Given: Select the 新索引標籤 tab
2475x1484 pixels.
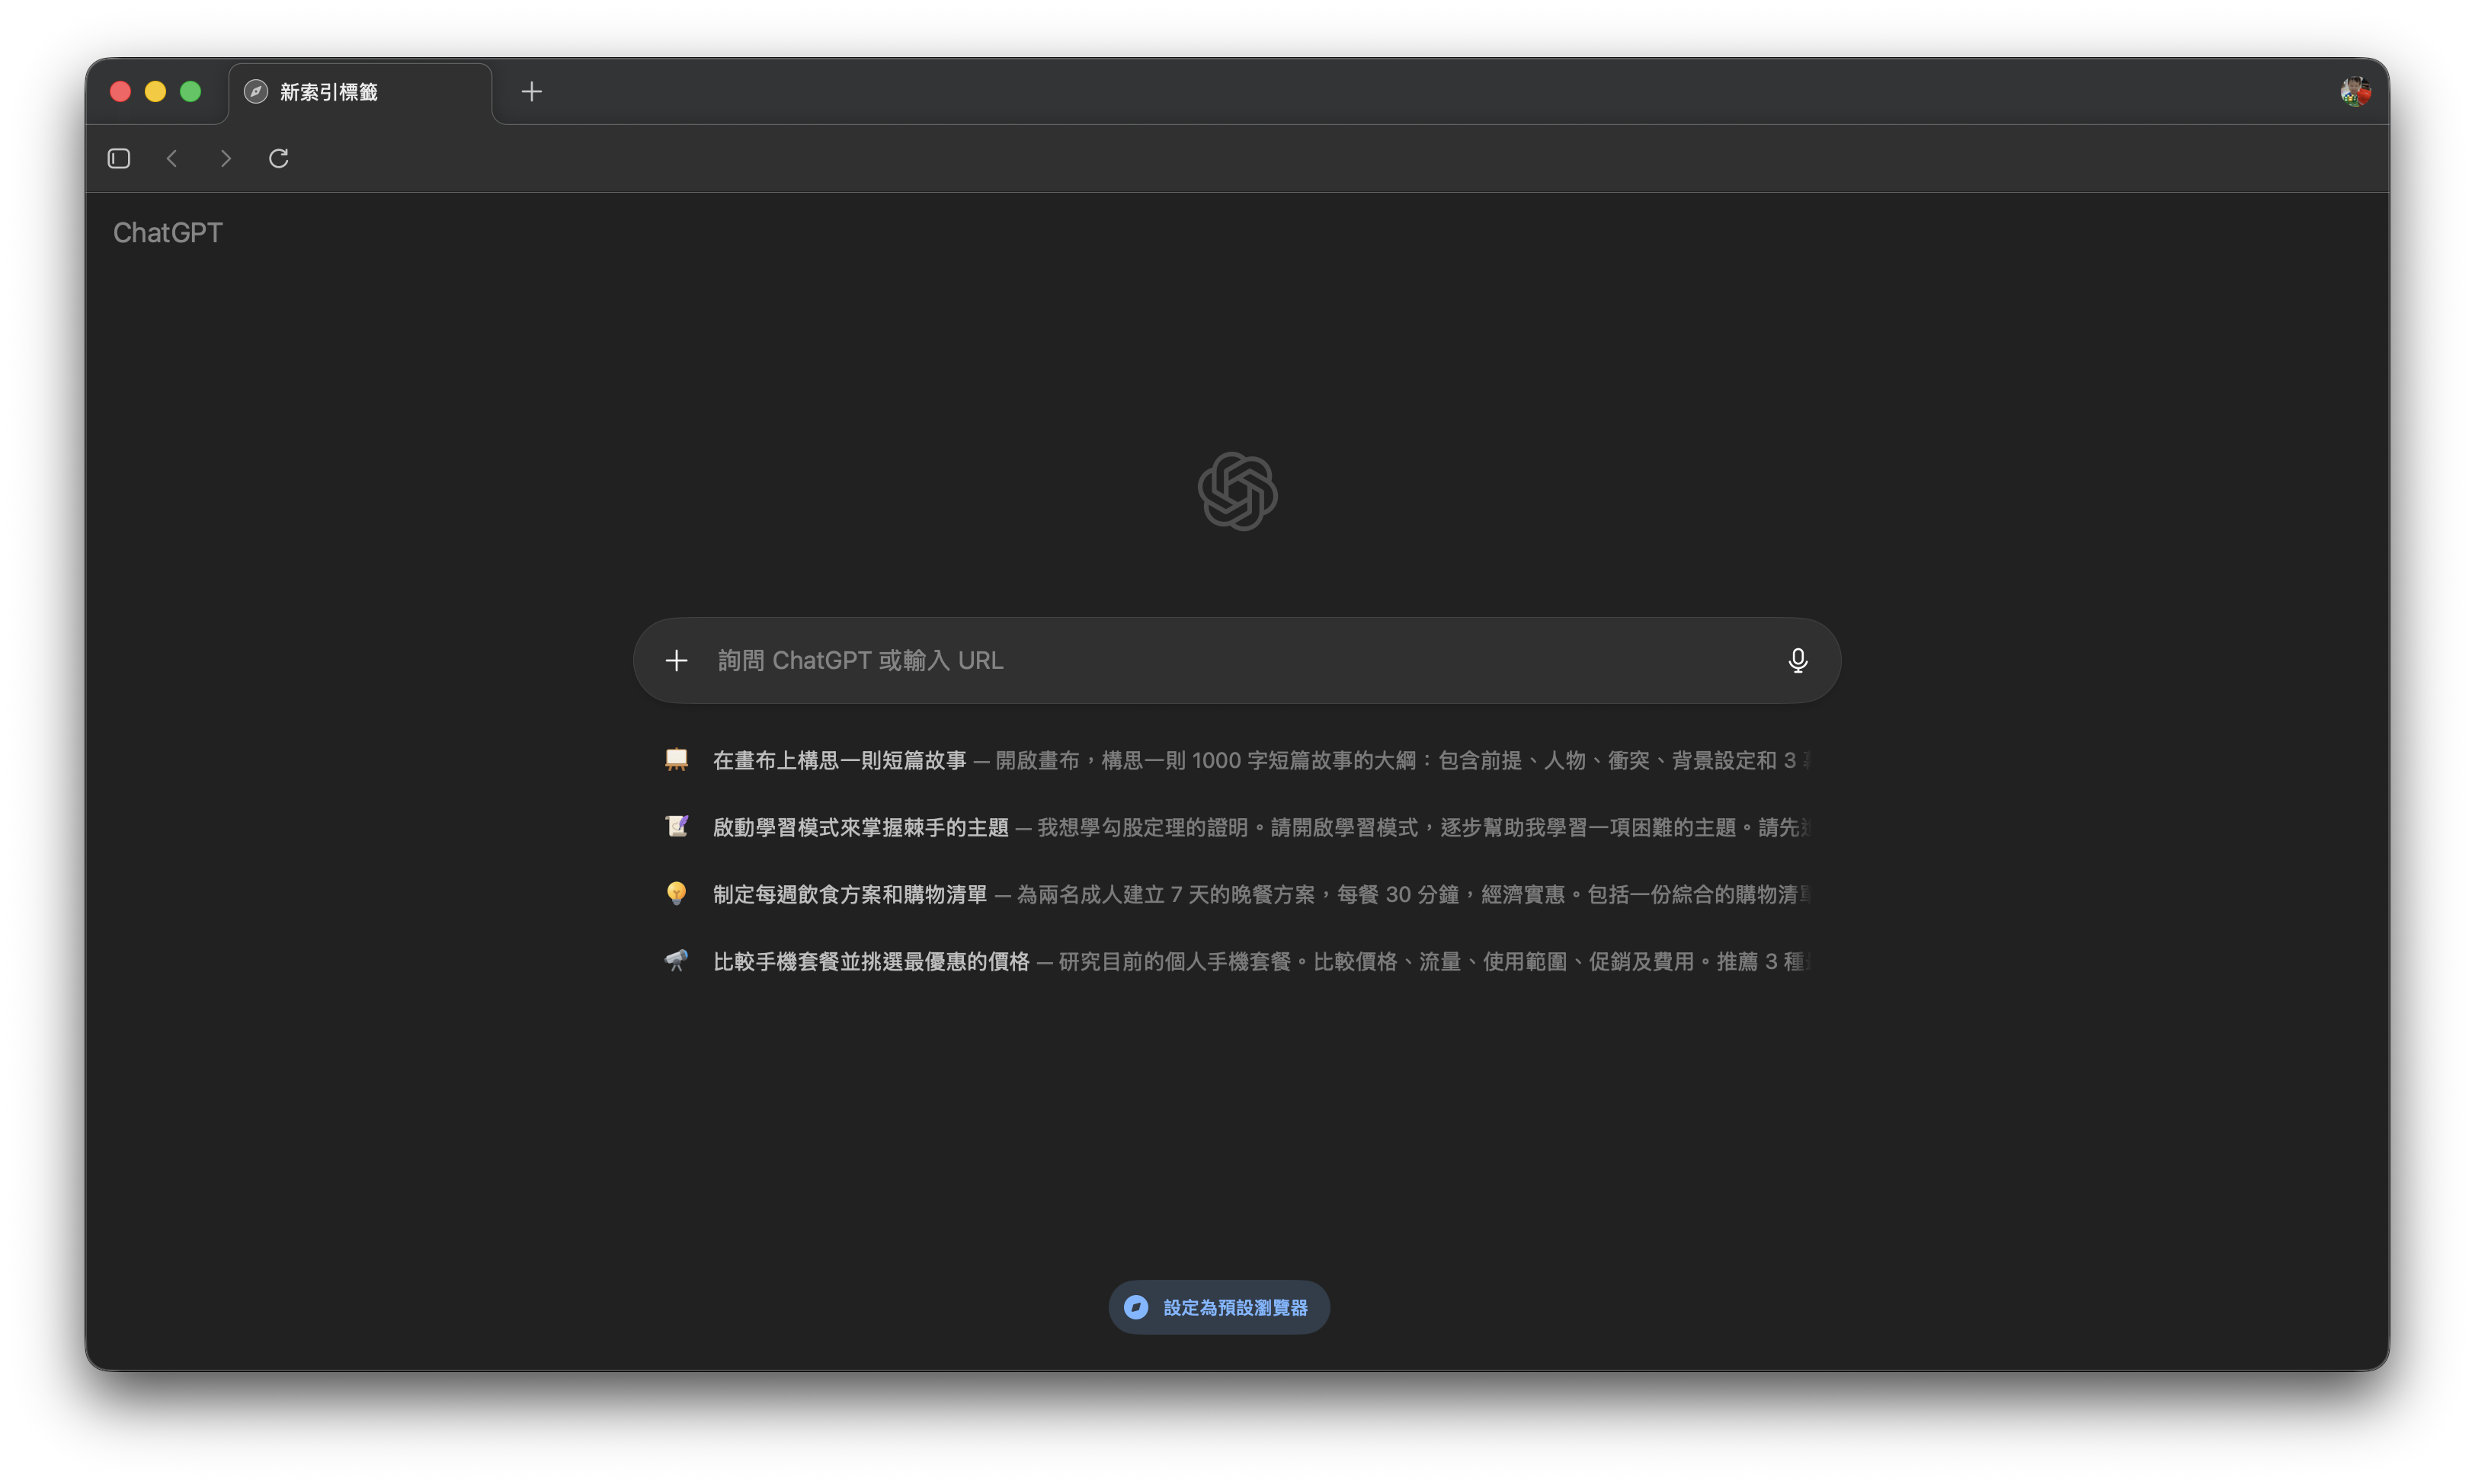Looking at the screenshot, I should click(x=360, y=92).
